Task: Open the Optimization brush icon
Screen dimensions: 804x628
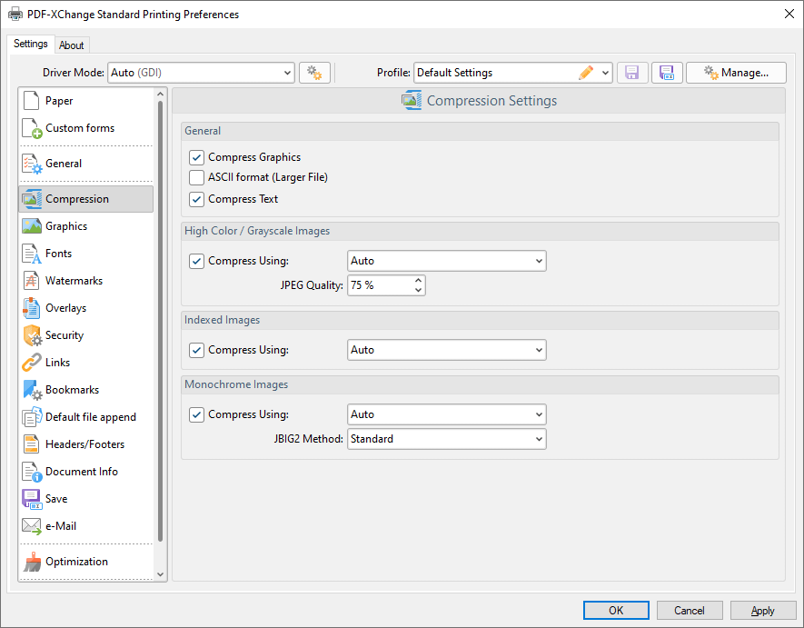Action: 33,562
